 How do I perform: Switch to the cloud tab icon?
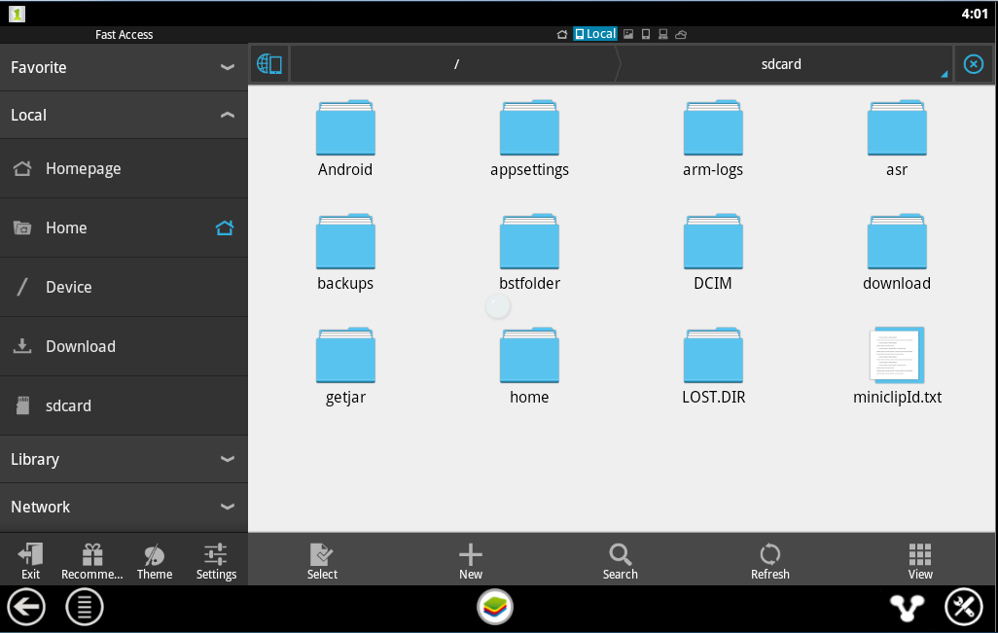680,34
